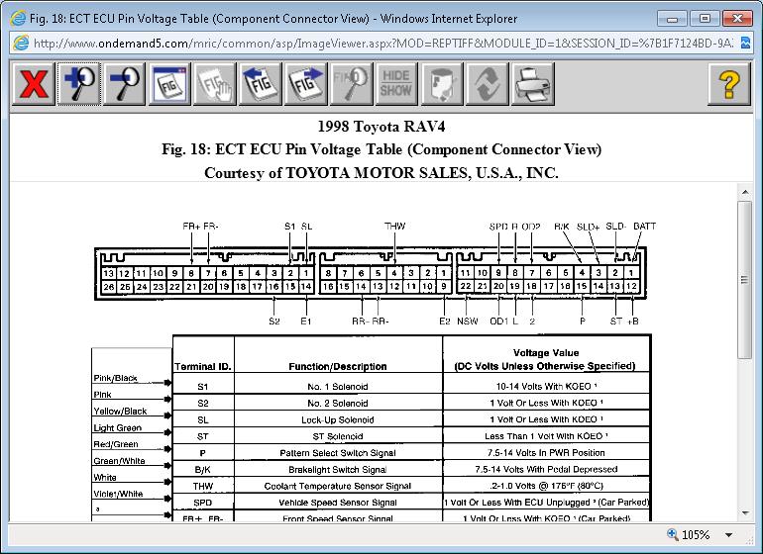Click the ondemand5.com URL address field
Viewport: 763px width, 554px height.
[382, 44]
